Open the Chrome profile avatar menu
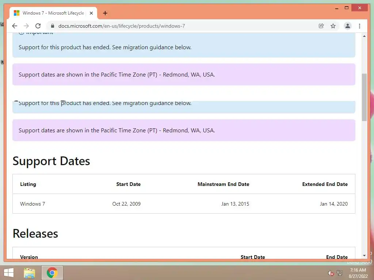 pyautogui.click(x=348, y=26)
